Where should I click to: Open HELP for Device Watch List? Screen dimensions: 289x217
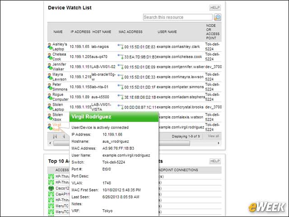[215, 8]
